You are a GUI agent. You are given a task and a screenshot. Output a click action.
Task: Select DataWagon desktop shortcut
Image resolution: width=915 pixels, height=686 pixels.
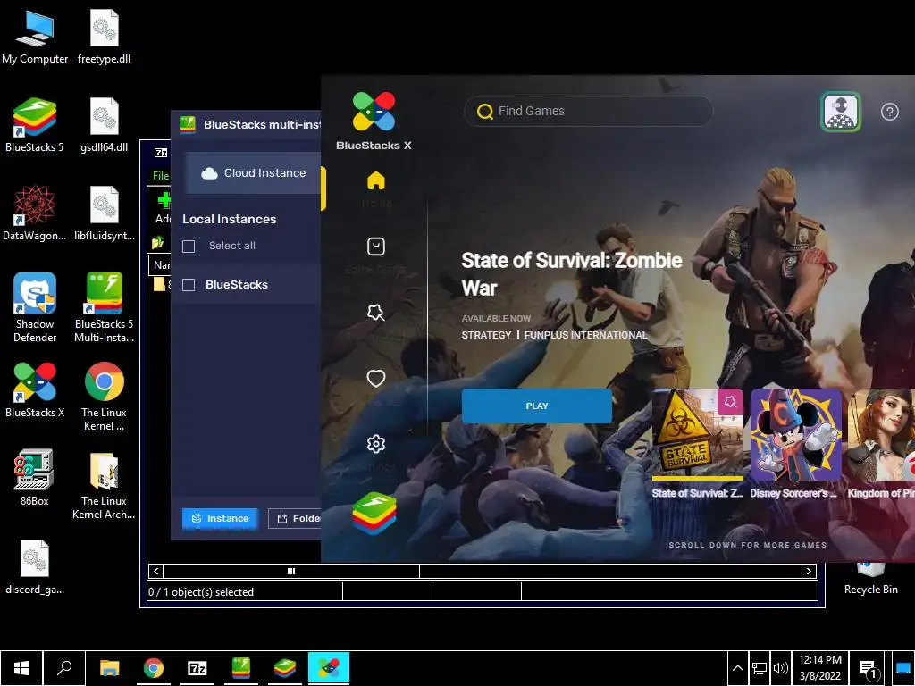35,213
